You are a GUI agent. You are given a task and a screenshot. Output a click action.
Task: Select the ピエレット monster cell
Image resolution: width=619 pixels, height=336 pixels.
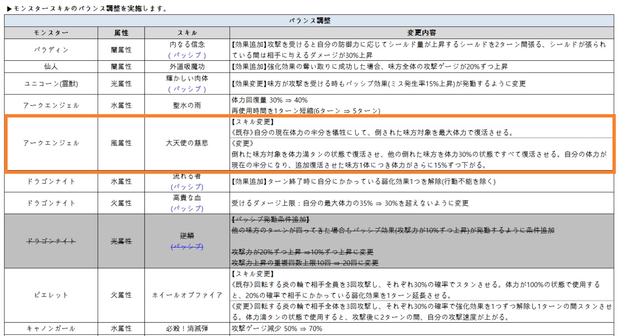51,295
